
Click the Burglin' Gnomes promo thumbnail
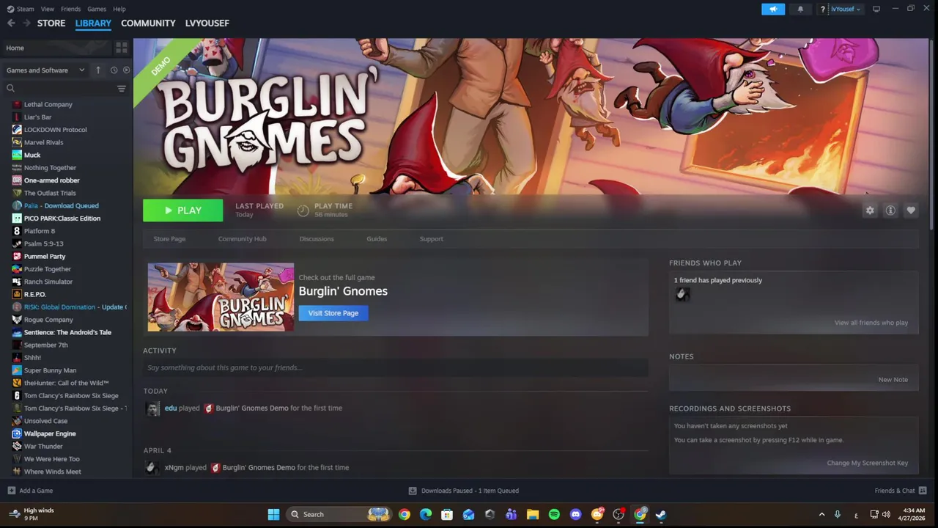click(221, 297)
